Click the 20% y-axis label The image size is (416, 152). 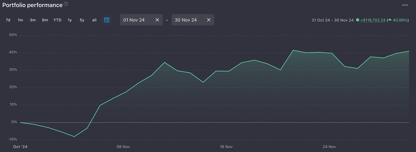(13, 87)
